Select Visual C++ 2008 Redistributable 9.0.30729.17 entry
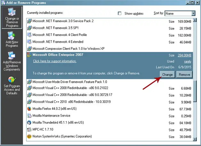This screenshot has height=146, width=201. (x=110, y=95)
